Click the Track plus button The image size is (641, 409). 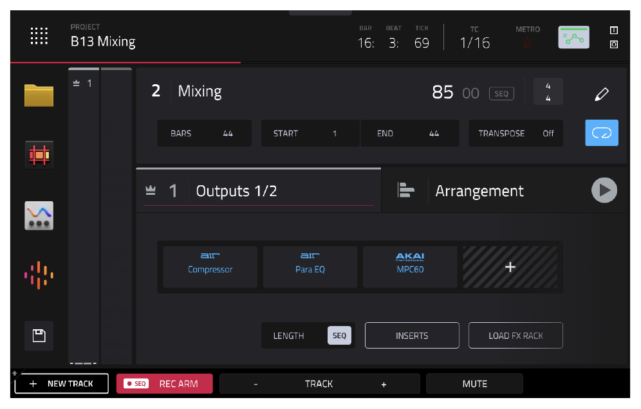384,384
